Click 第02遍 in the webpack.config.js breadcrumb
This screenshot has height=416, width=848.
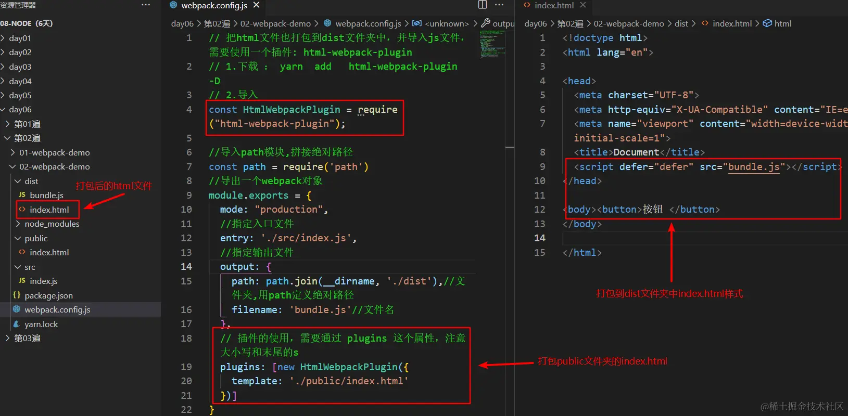pos(217,23)
